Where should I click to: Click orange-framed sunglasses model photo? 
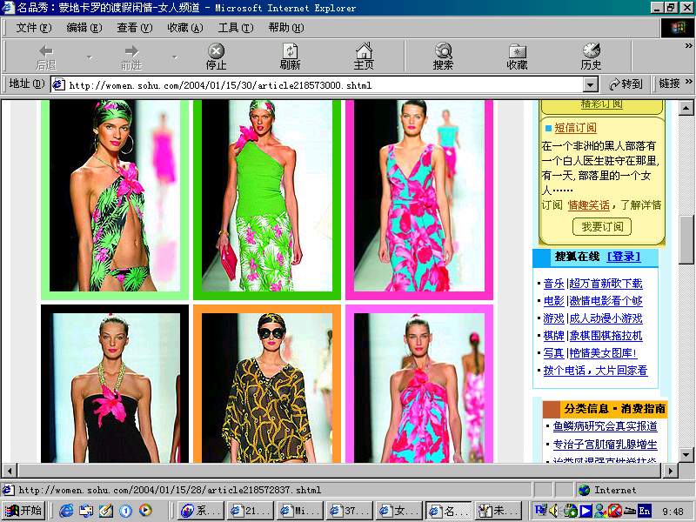click(267, 384)
